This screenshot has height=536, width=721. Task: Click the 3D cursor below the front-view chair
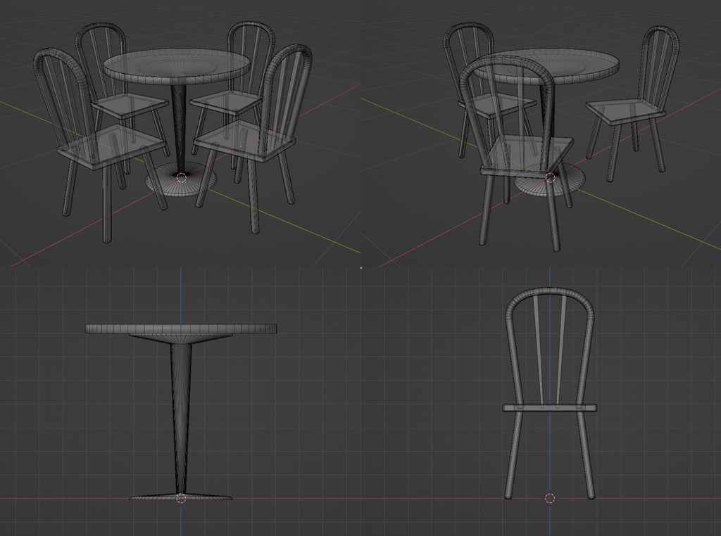[x=550, y=498]
